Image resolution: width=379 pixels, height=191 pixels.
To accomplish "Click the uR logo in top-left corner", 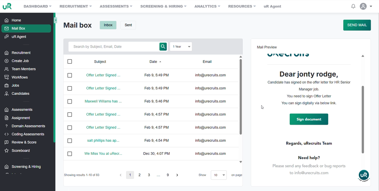I will click(7, 6).
